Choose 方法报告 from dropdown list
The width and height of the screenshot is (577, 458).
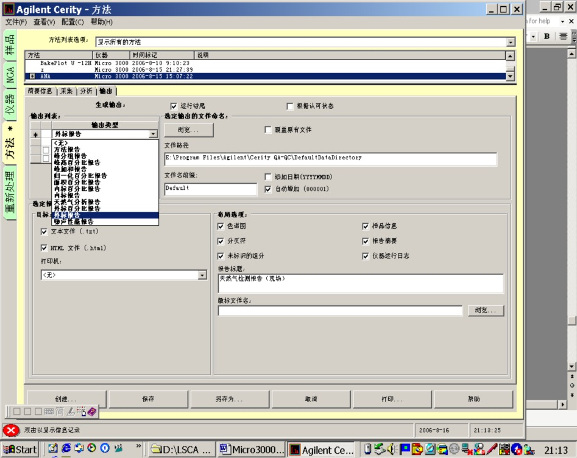tap(105, 150)
